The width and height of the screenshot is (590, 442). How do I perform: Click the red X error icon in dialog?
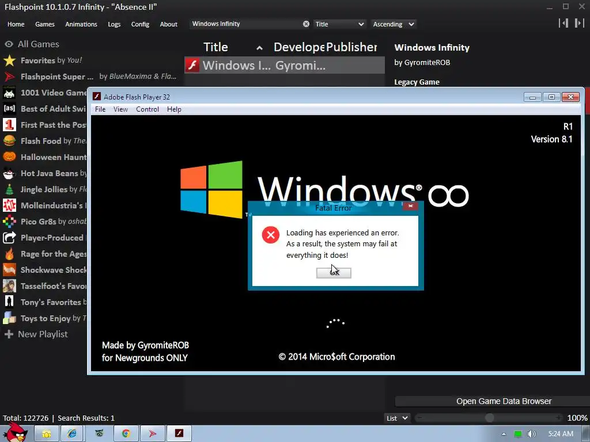pos(271,235)
